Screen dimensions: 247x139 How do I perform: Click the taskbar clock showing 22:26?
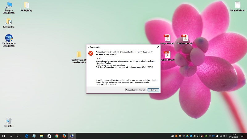[233, 136]
